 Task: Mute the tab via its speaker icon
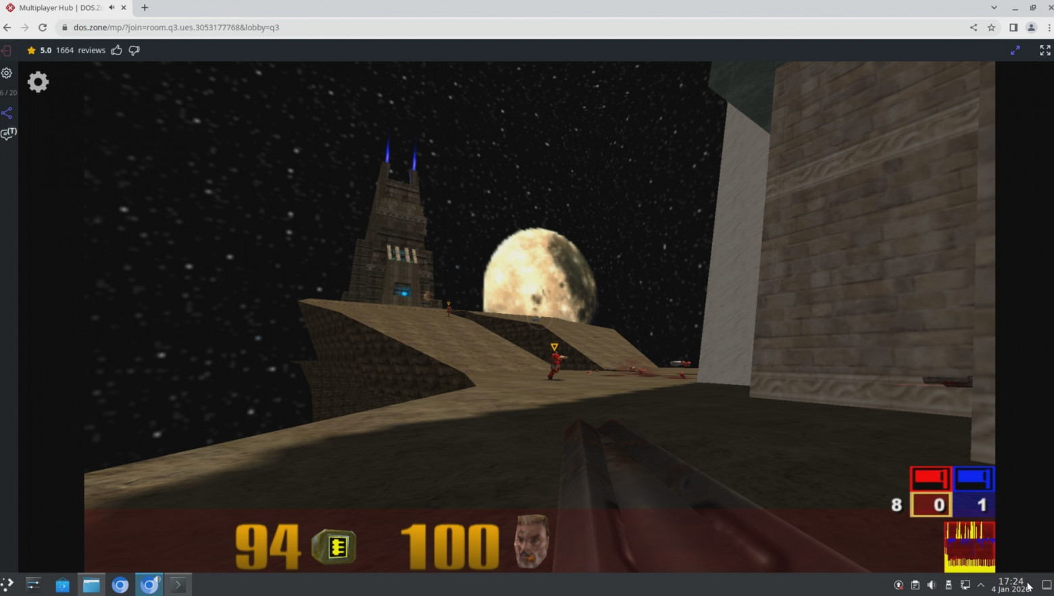[111, 8]
